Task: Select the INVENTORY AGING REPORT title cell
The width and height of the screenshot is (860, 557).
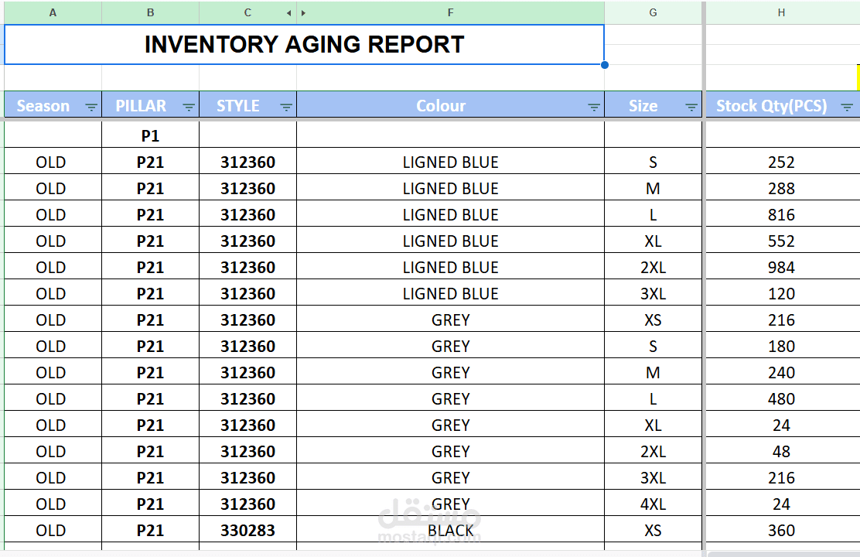Action: [x=304, y=45]
